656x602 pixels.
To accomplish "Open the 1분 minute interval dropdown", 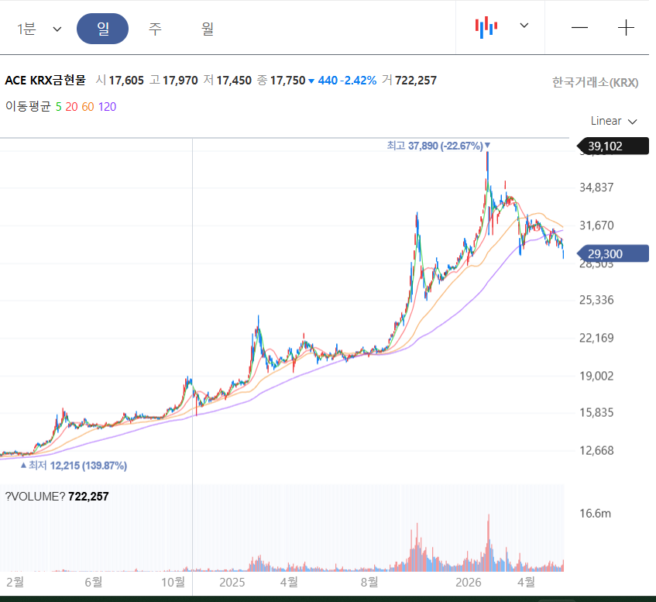I will [x=39, y=29].
